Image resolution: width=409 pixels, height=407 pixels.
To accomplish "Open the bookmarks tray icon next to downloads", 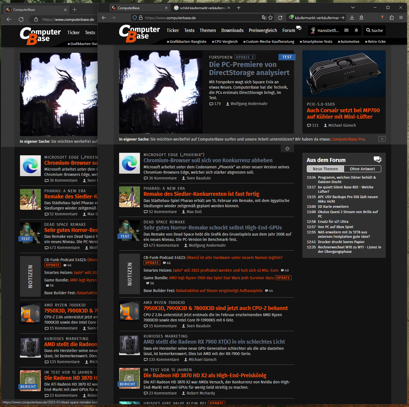I will tap(361, 18).
